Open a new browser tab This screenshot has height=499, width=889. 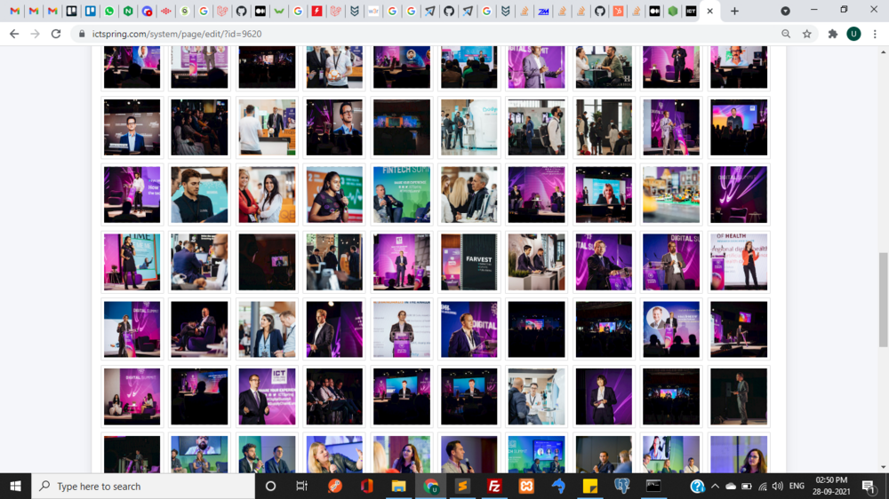(734, 11)
